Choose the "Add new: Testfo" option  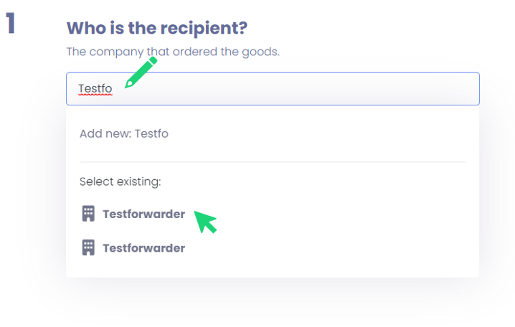pyautogui.click(x=124, y=133)
